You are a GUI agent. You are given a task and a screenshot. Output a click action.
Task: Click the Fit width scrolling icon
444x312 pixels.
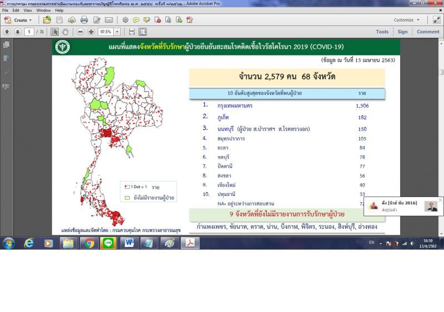(132, 32)
